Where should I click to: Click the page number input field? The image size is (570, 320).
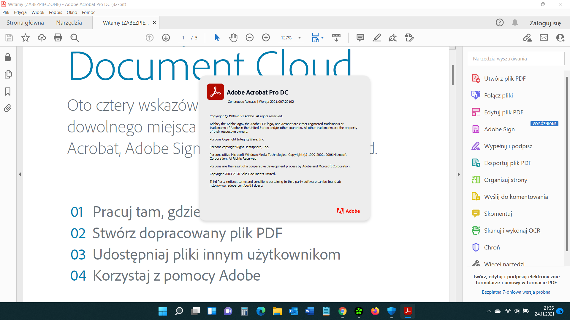click(183, 38)
